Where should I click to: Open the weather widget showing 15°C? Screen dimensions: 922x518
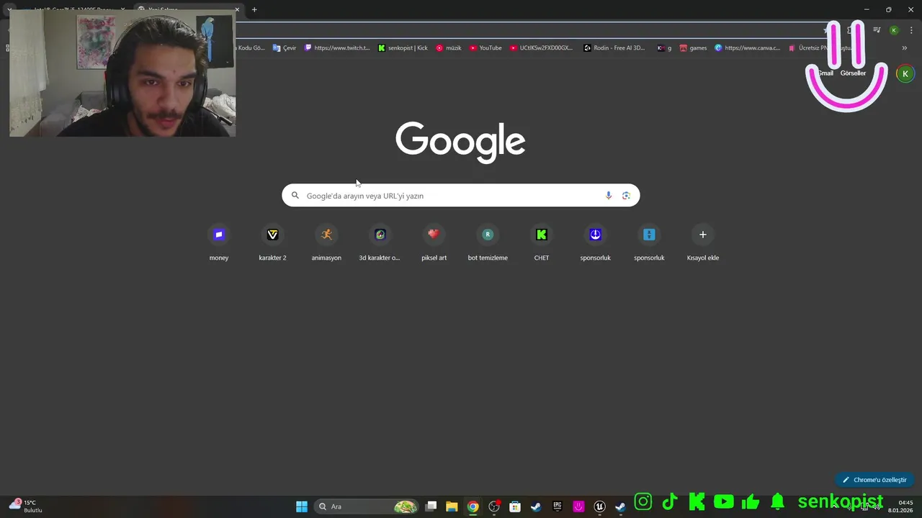tap(26, 506)
